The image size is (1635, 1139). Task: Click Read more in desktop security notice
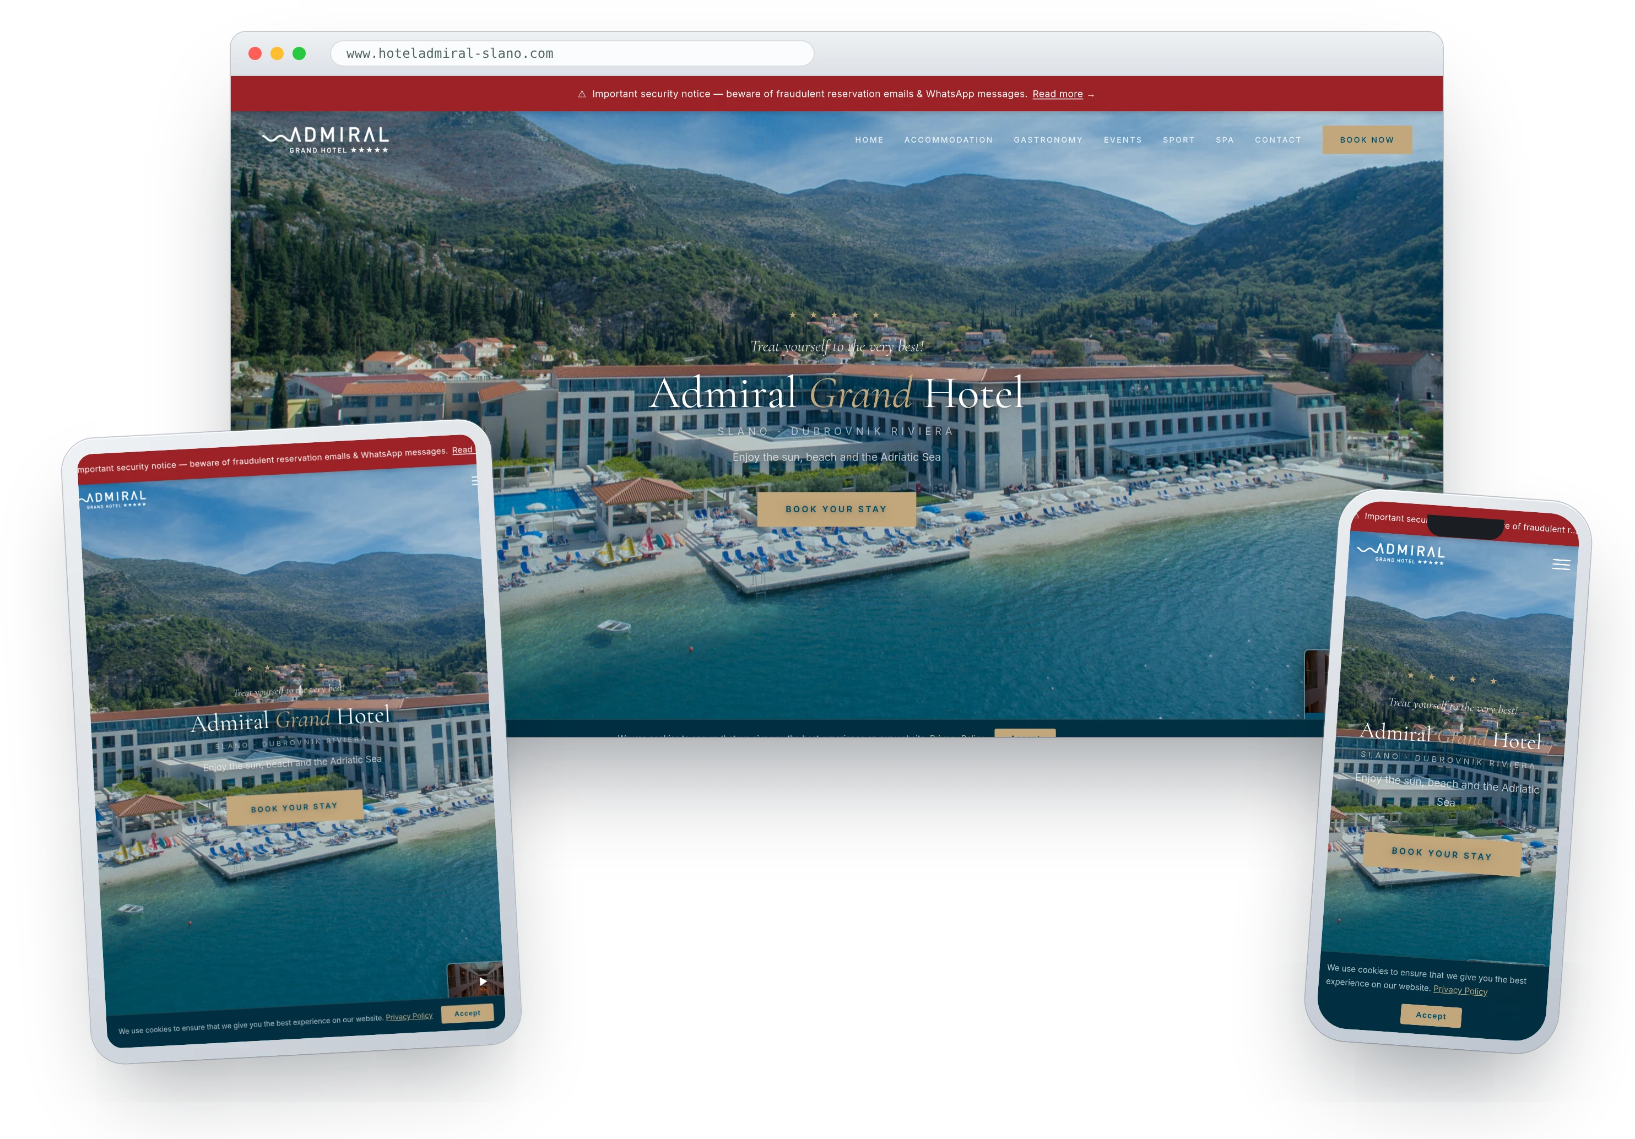point(1057,94)
